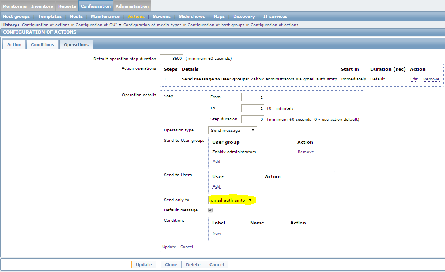The image size is (445, 272).
Task: Click the Clone button
Action: [171, 264]
